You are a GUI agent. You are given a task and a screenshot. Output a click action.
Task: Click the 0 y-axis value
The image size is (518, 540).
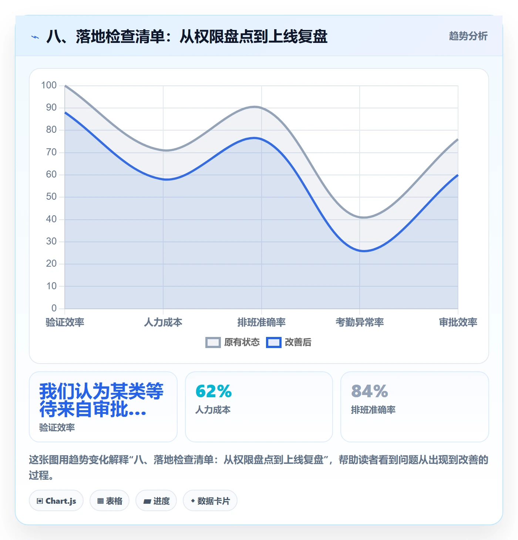click(x=54, y=308)
